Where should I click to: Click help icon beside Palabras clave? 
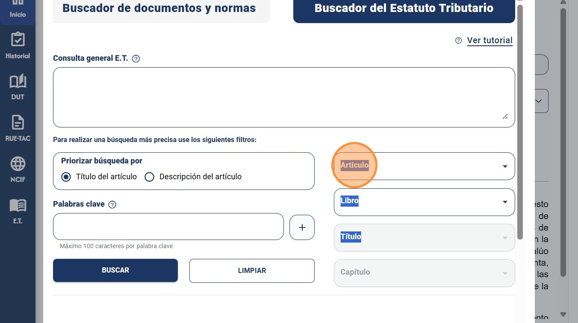pos(112,204)
